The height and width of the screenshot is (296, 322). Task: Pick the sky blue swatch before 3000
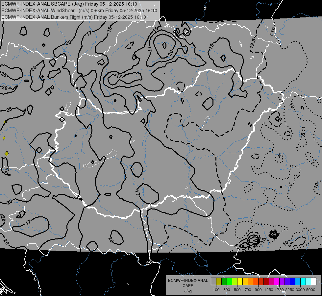click(298, 282)
